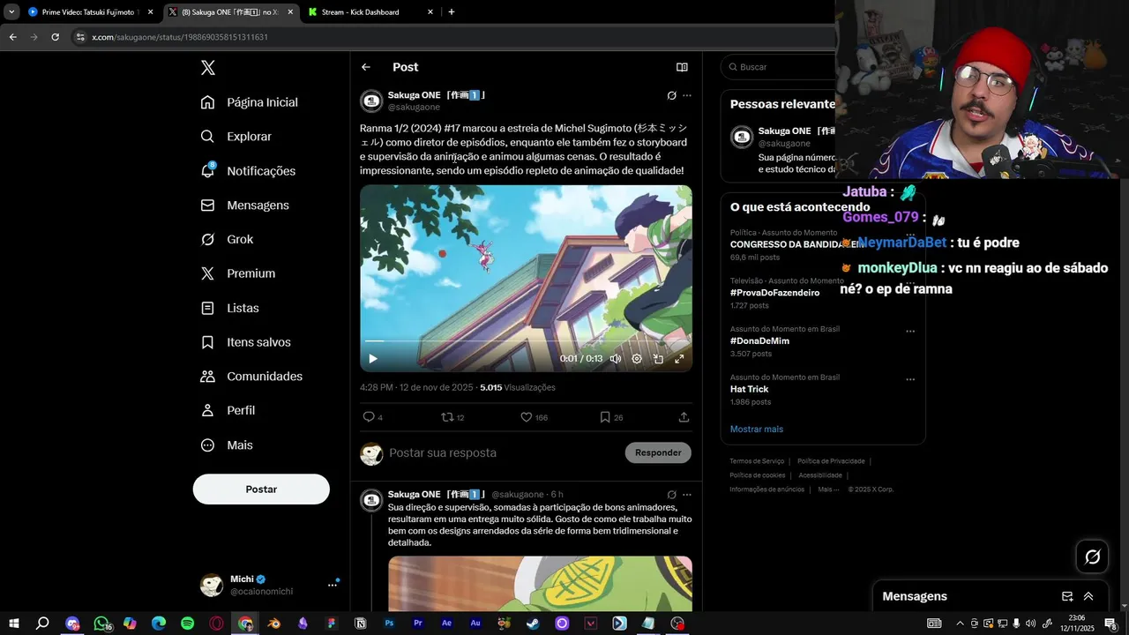
Task: Open Explorar in the sidebar
Action: pos(236,137)
